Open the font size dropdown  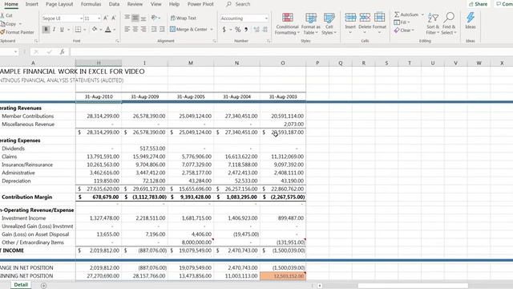tap(99, 18)
